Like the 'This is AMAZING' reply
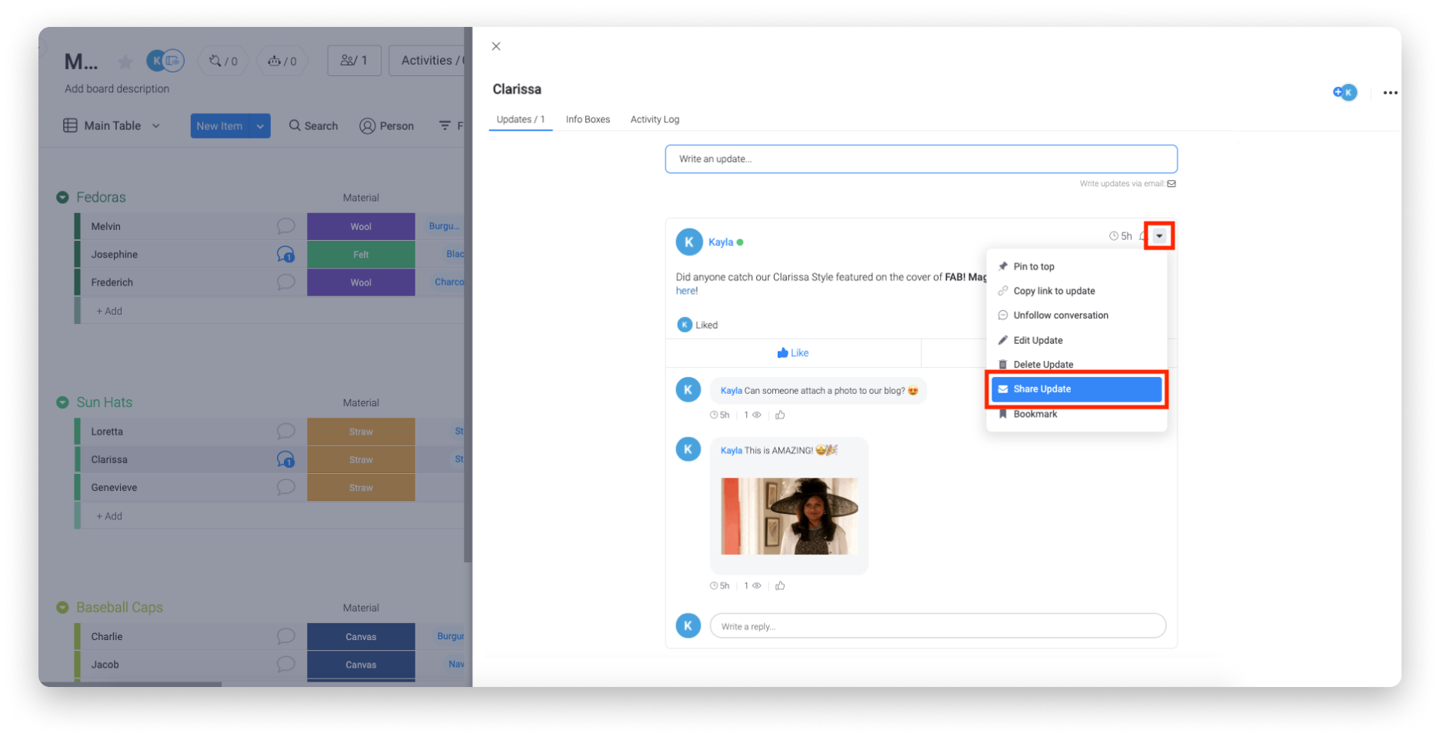Screen dimensions: 1440x737 [x=780, y=586]
